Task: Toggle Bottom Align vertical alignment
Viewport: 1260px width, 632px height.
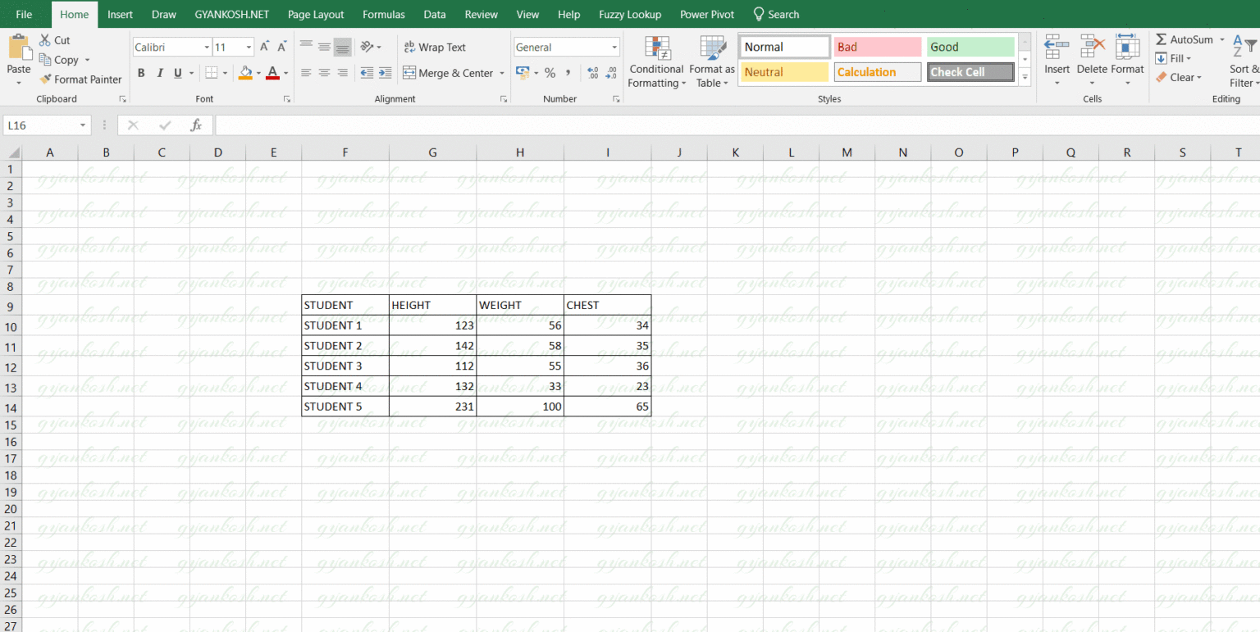Action: pyautogui.click(x=342, y=47)
